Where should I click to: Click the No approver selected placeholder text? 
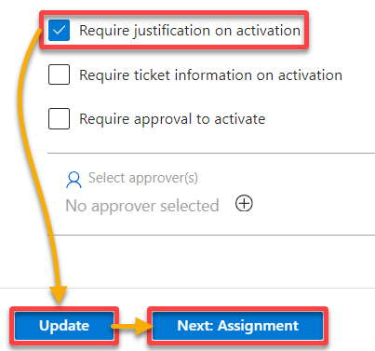[142, 206]
